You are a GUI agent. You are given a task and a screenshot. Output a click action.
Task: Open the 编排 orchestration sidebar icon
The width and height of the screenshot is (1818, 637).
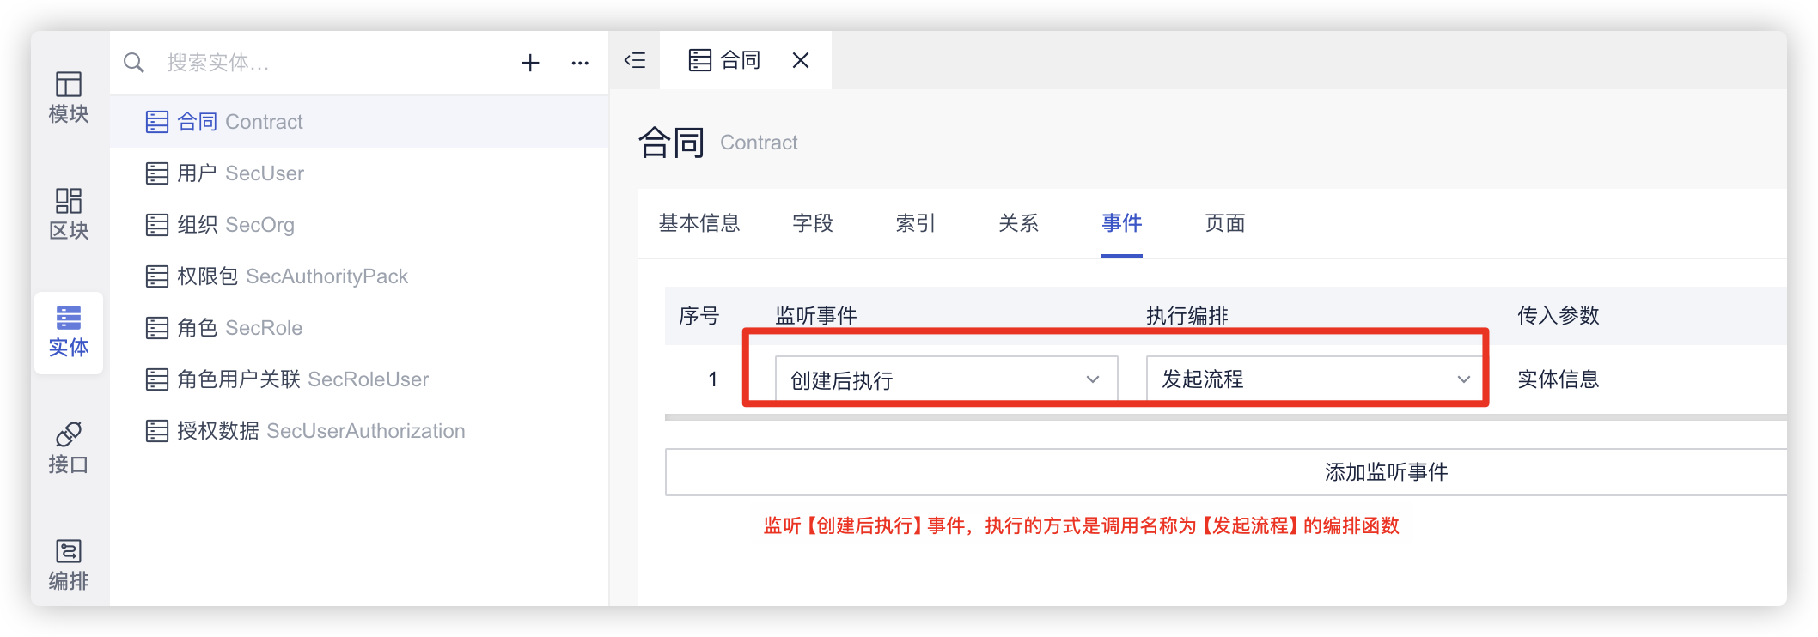coord(69,564)
